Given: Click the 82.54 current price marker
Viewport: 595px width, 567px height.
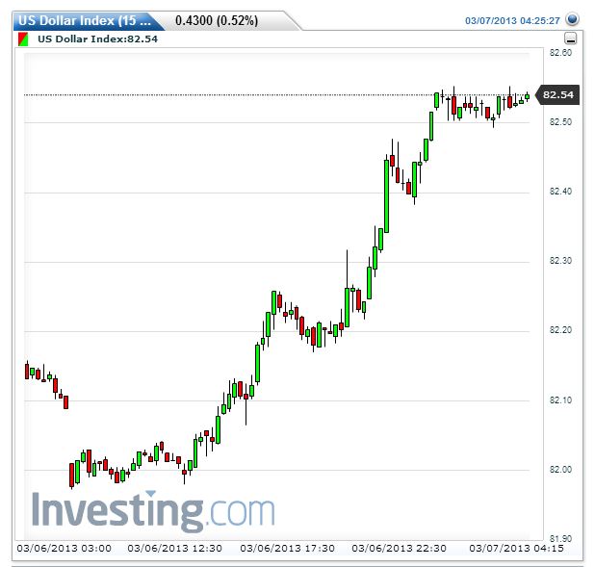Looking at the screenshot, I should [x=557, y=94].
